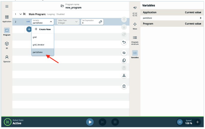This screenshot has height=129, width=205.
Task: Open the Value Type Integer dropdown
Action: point(68,22)
